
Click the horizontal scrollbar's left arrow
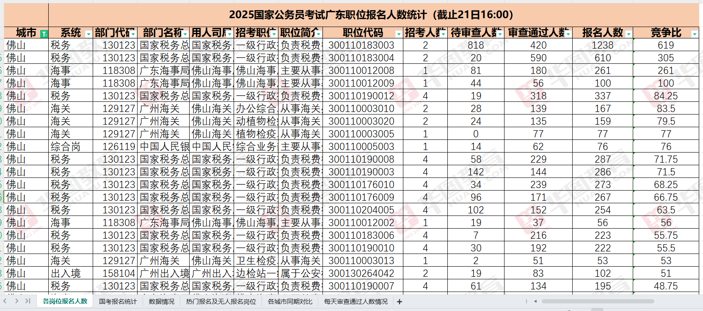[x=535, y=301]
